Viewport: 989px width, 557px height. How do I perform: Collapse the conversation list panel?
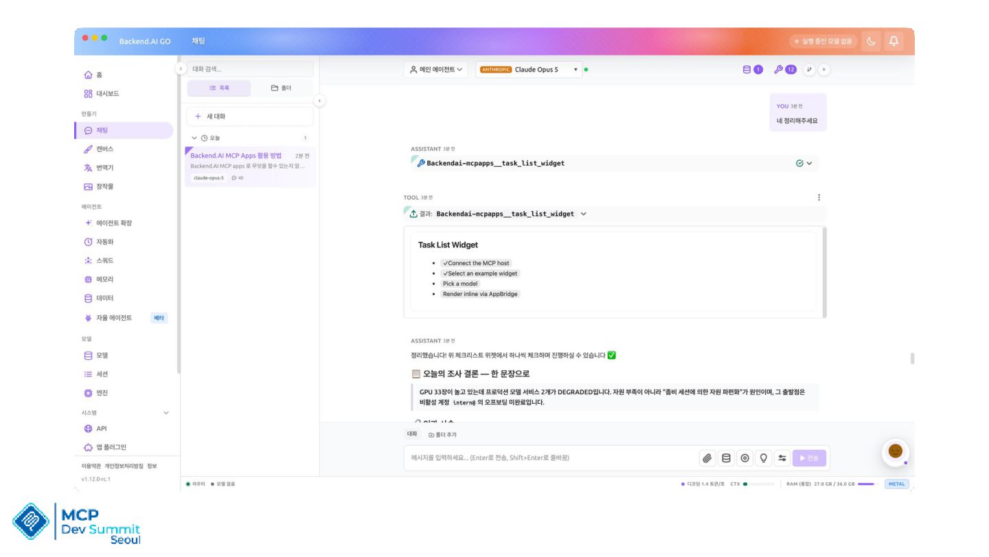pos(319,101)
